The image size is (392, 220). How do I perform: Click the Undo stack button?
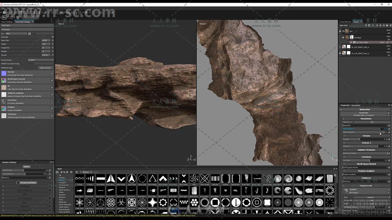click(x=27, y=25)
